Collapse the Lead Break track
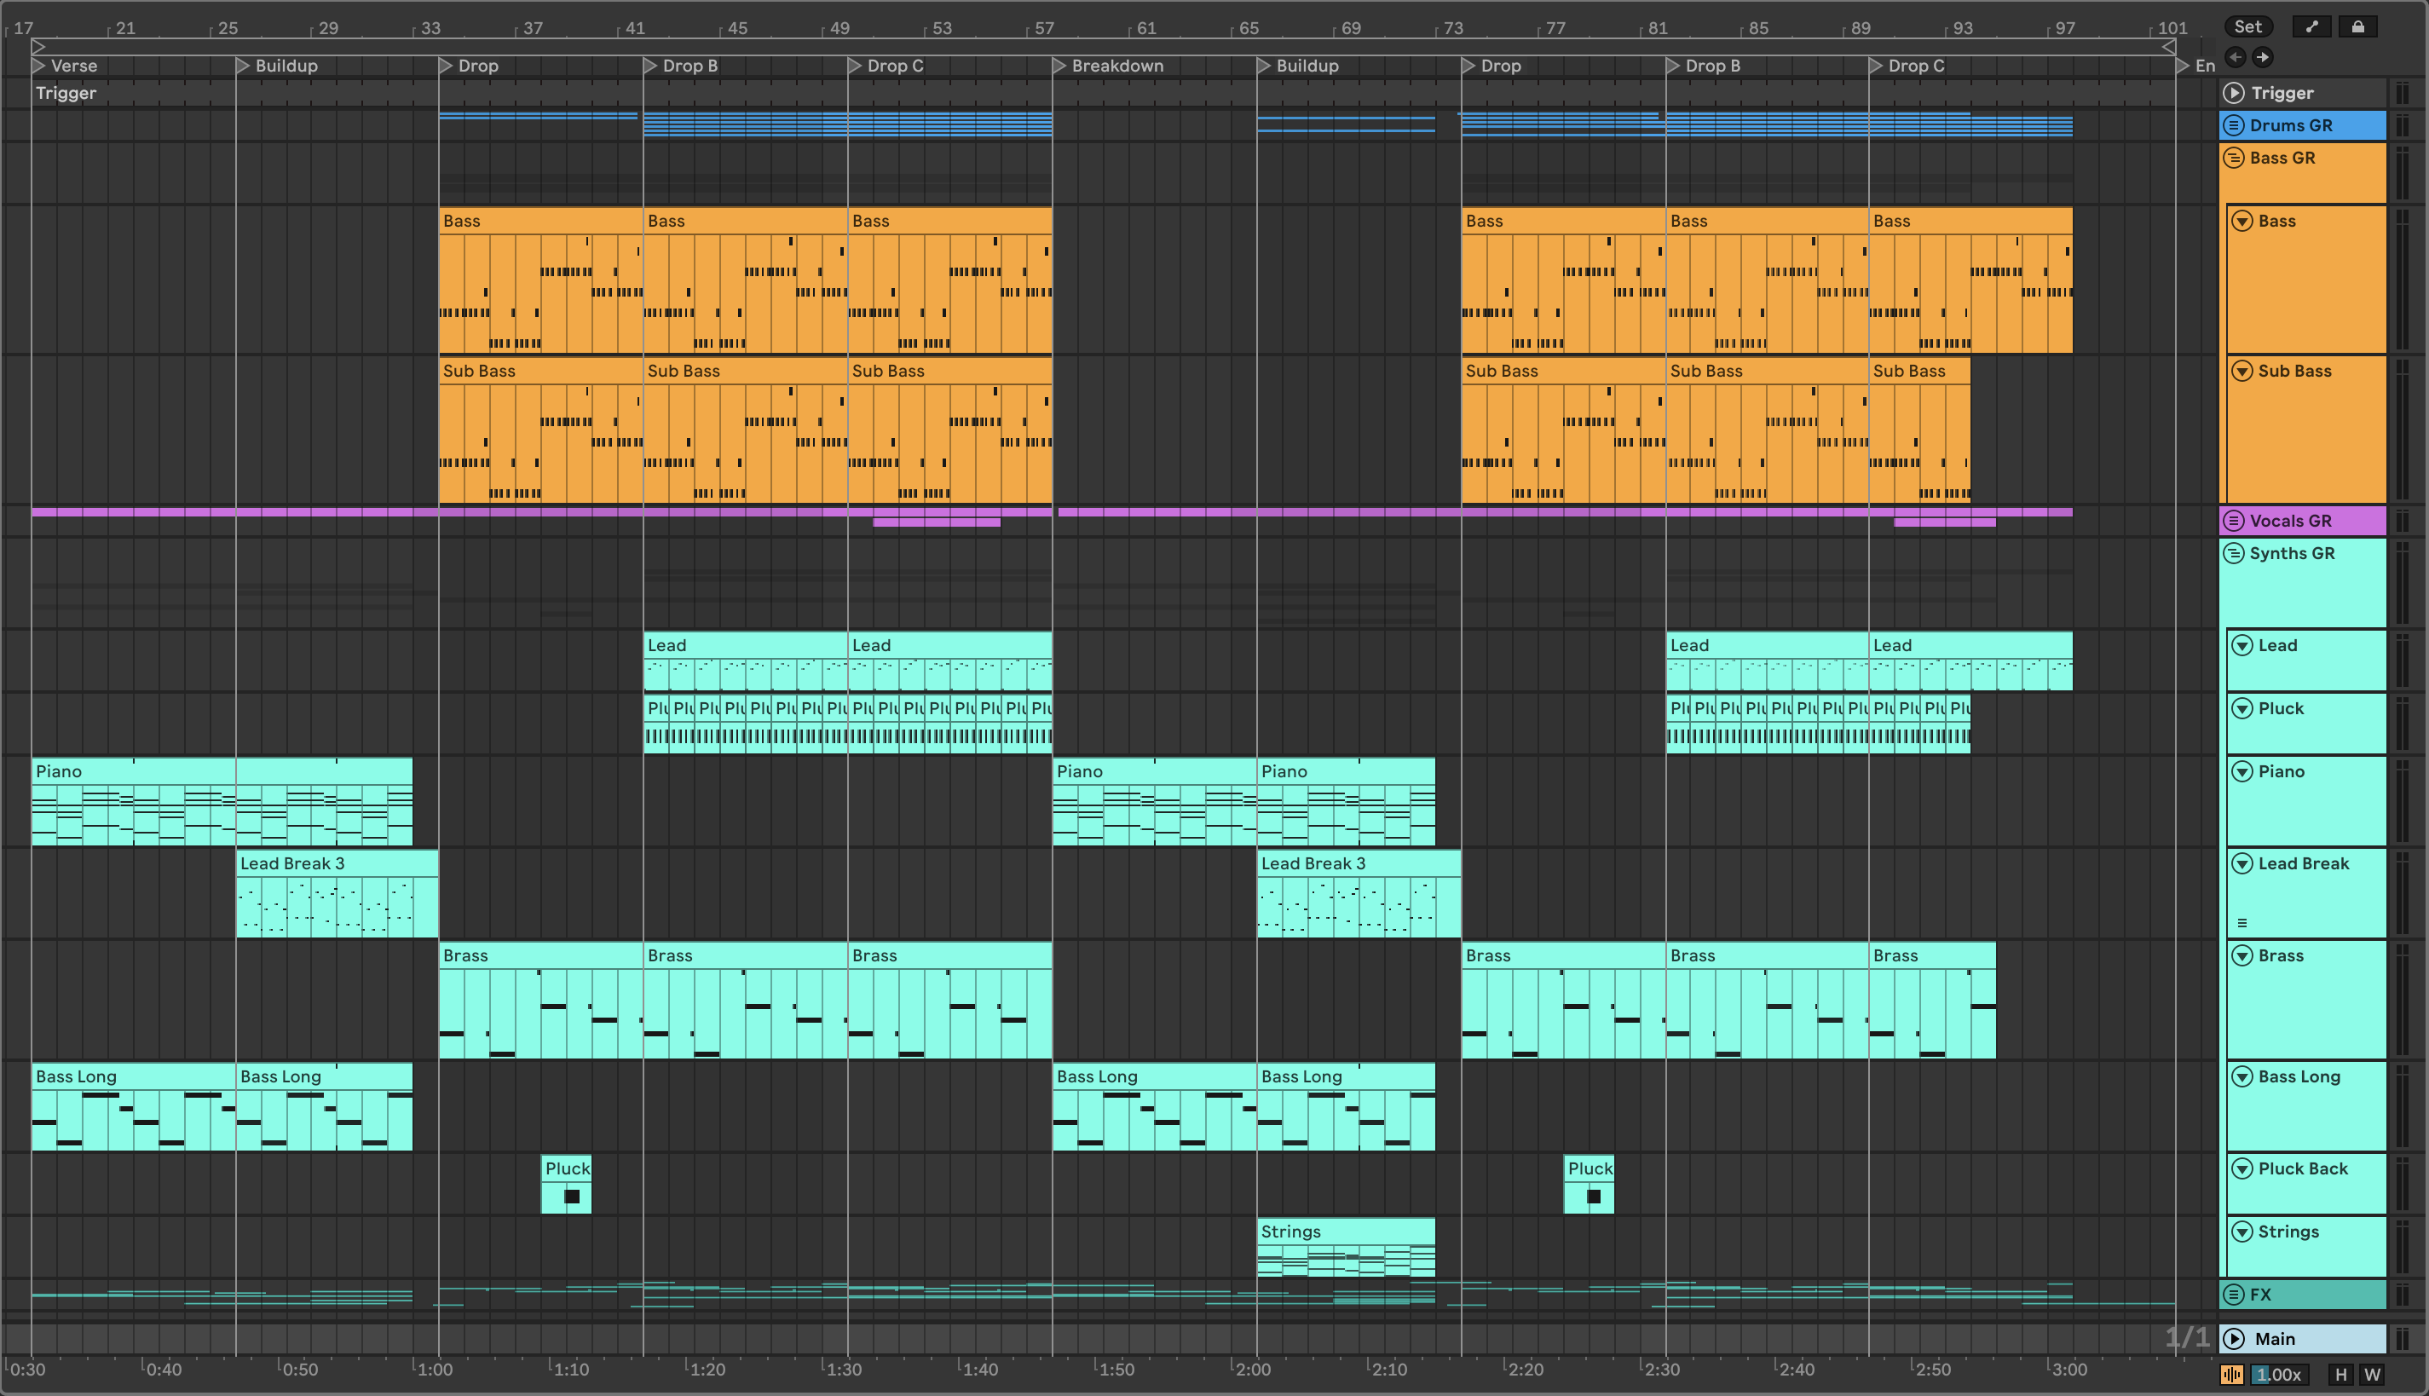Image resolution: width=2429 pixels, height=1396 pixels. pyautogui.click(x=2242, y=864)
